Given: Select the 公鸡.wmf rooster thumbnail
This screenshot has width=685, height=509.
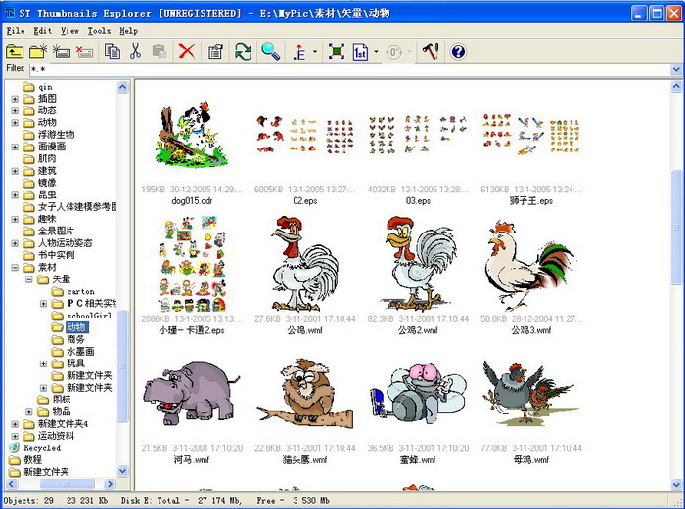Looking at the screenshot, I should pyautogui.click(x=305, y=264).
